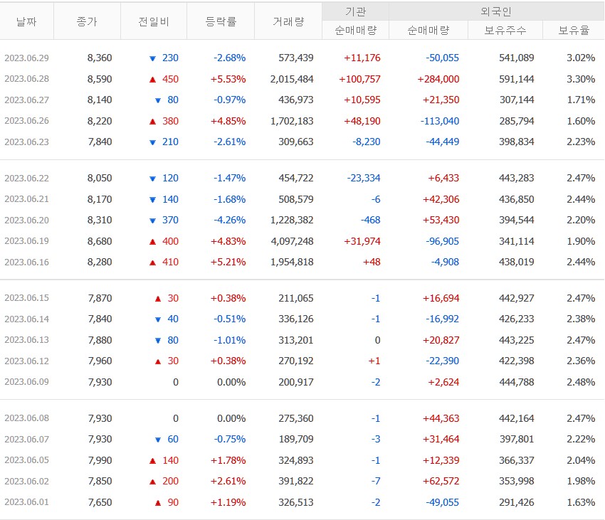
Task: Click foreign holdings 285,794
Action: click(517, 121)
